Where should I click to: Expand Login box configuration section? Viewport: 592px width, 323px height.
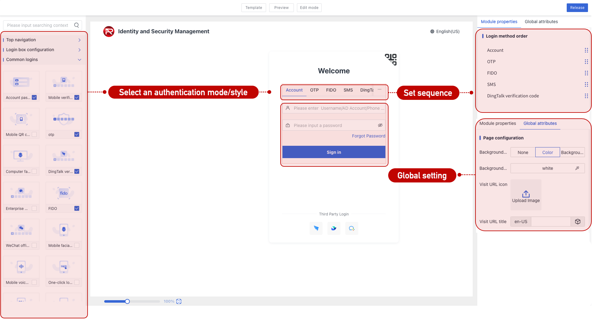(x=79, y=50)
